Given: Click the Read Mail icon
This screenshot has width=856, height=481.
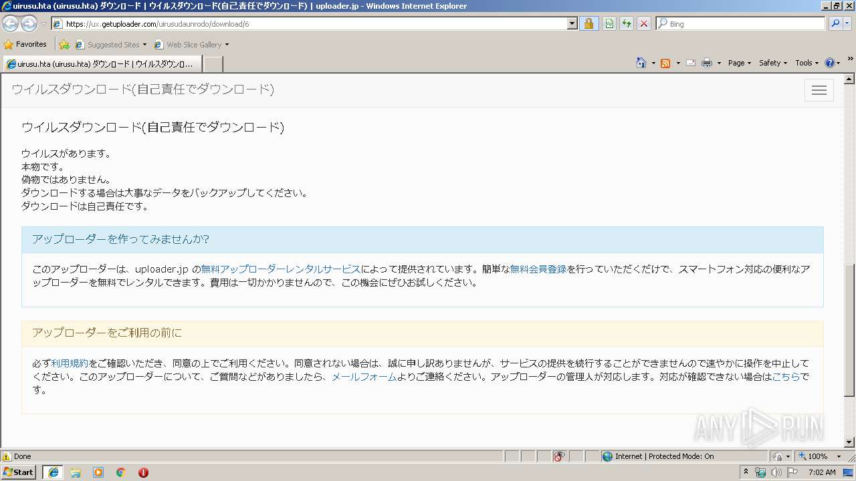Looking at the screenshot, I should [691, 63].
